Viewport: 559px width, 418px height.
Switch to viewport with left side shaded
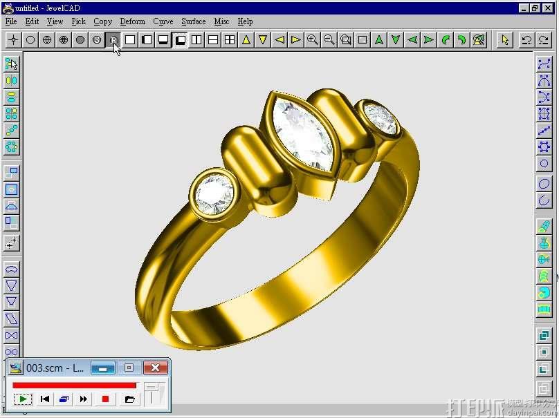(x=147, y=39)
